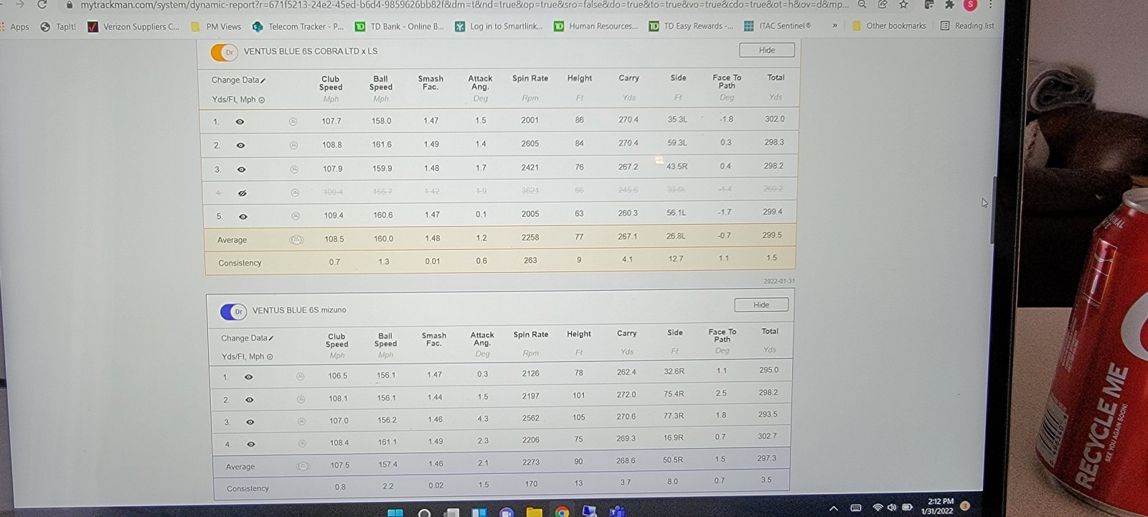Viewport: 1148px width, 517px height.
Task: Expand the PM Views bookmark folder
Action: (x=216, y=27)
